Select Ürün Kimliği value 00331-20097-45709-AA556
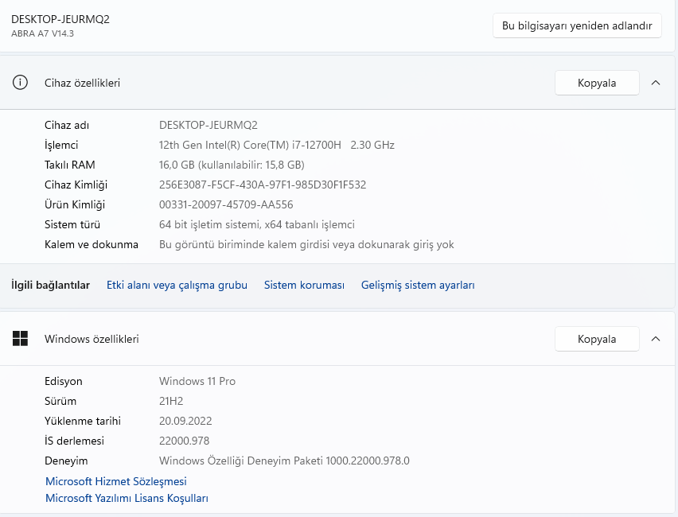 226,204
